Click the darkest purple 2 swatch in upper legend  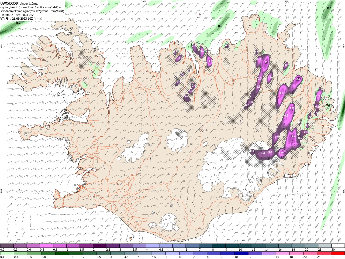coord(99,246)
